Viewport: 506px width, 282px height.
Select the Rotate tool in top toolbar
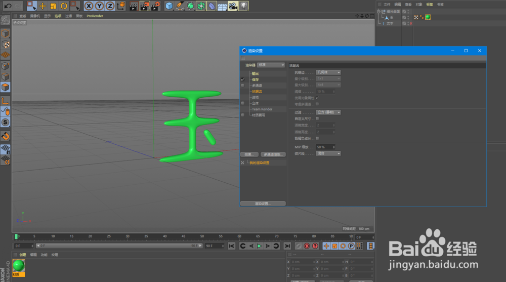point(64,6)
